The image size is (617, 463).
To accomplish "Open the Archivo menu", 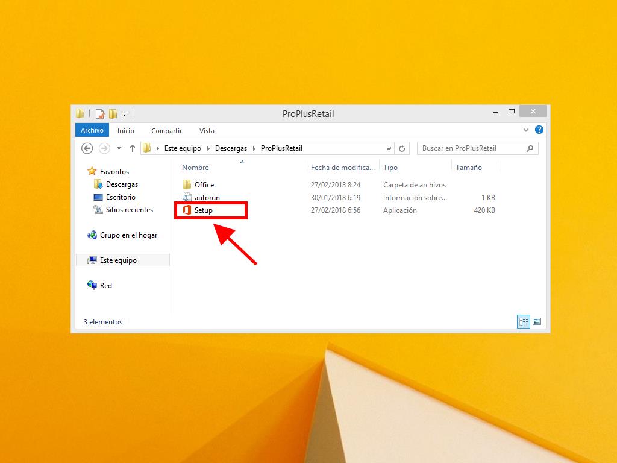I will tap(92, 130).
